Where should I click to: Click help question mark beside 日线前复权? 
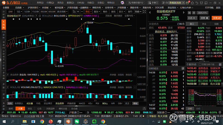tap(36, 16)
